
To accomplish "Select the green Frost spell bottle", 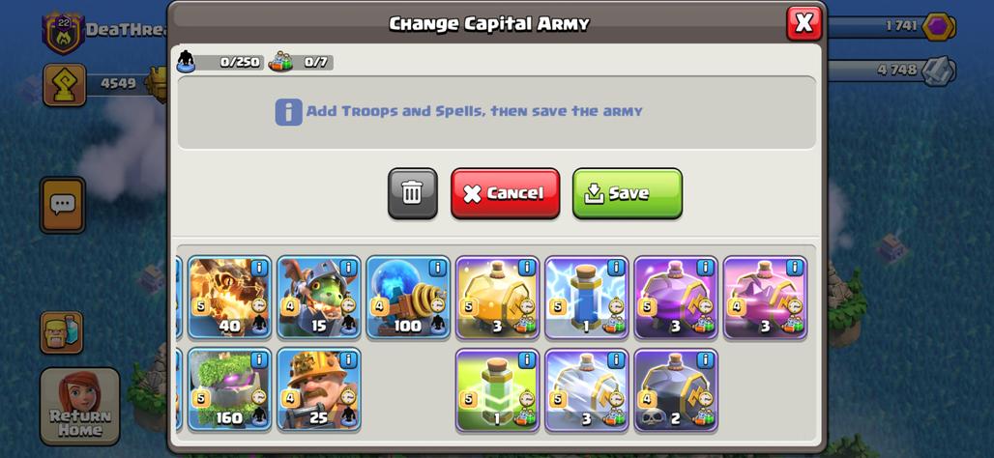I will 498,389.
